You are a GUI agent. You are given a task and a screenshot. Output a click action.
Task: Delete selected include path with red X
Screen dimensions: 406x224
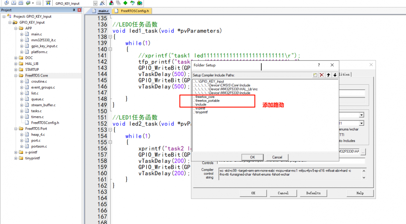coord(321,75)
